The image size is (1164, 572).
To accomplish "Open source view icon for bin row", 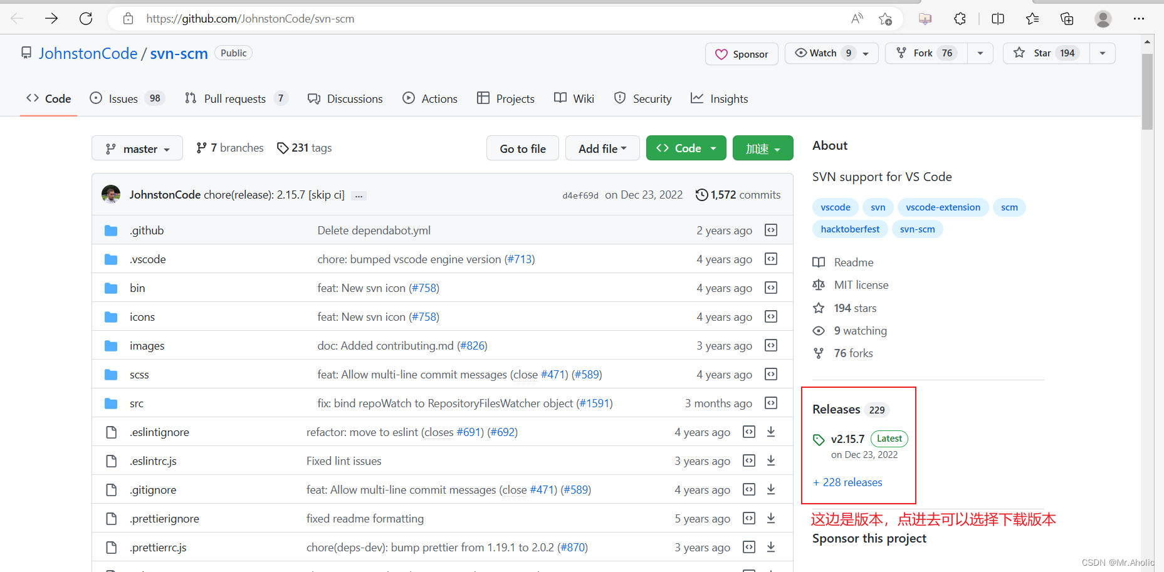I will (771, 288).
